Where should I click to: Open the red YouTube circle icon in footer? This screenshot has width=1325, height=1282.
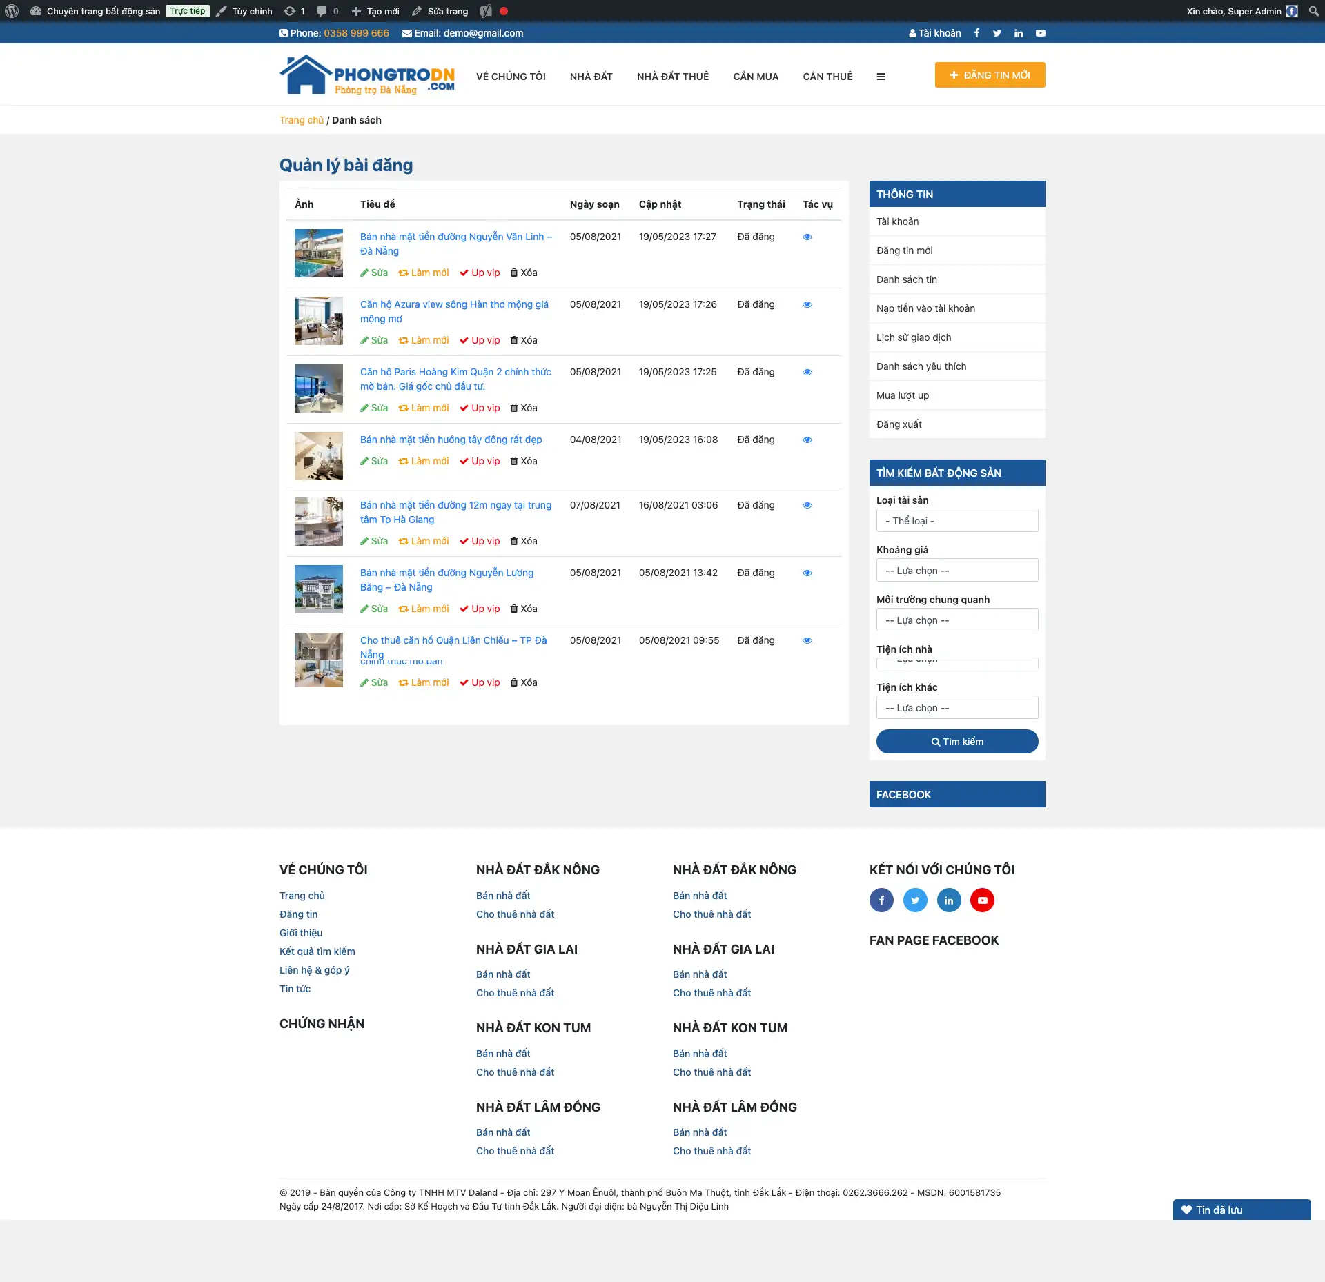click(982, 900)
